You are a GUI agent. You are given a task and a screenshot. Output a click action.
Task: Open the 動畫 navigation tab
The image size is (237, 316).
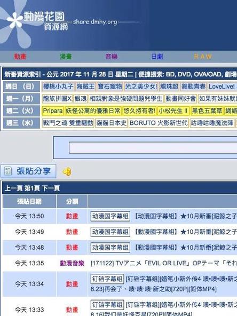(x=20, y=57)
